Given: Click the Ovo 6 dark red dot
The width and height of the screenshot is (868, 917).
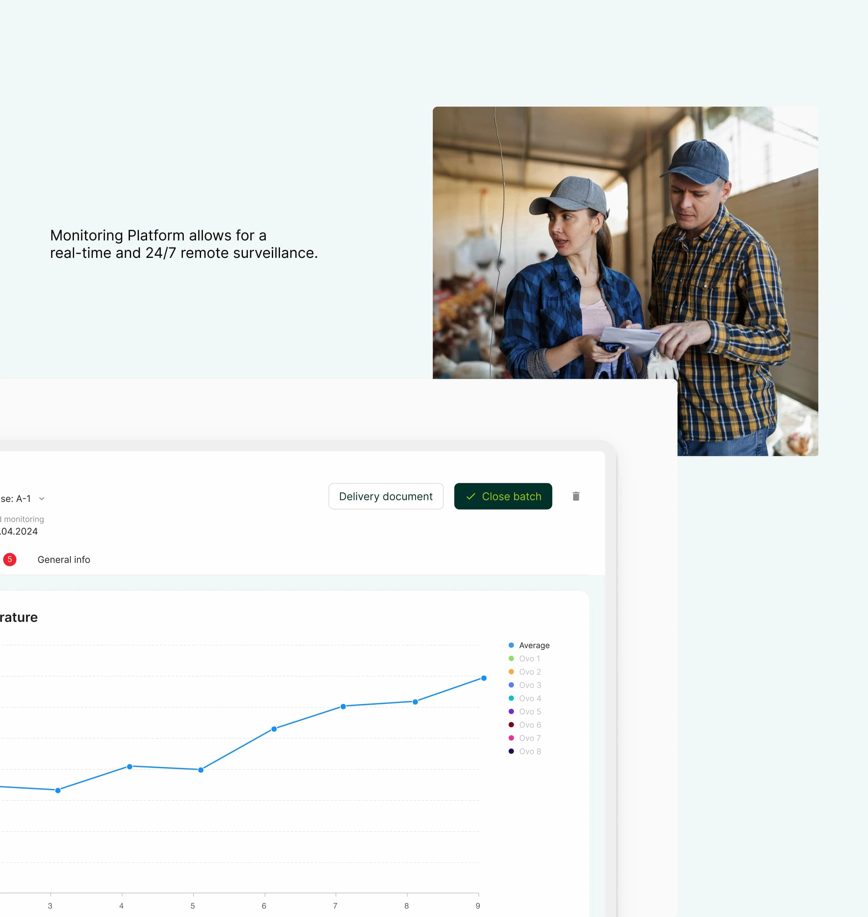Looking at the screenshot, I should click(x=511, y=725).
